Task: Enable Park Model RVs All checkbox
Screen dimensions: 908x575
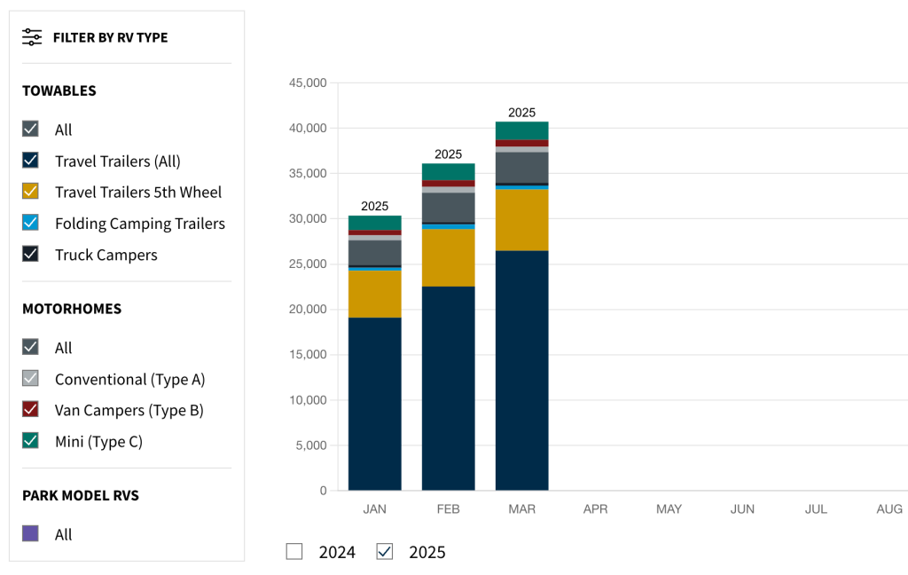Action: (x=30, y=534)
